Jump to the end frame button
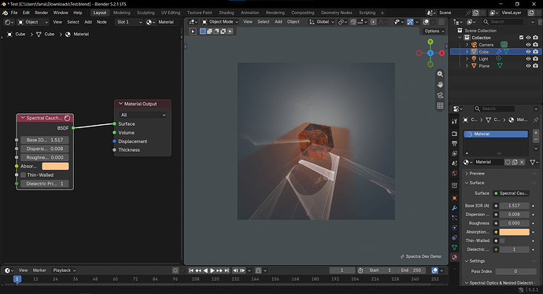The width and height of the screenshot is (543, 294). pos(227,270)
